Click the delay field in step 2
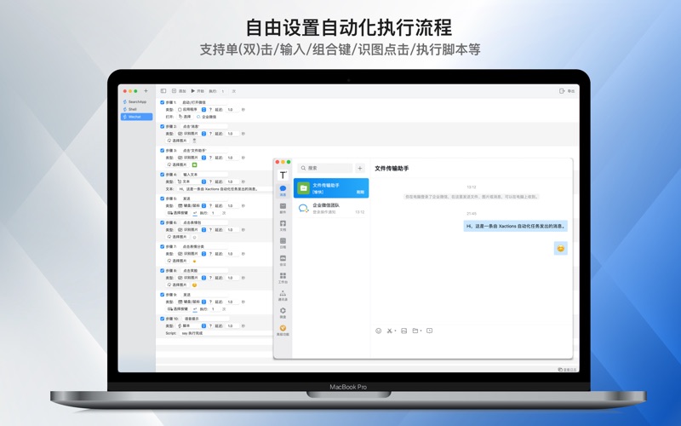The image size is (681, 426). click(x=232, y=134)
